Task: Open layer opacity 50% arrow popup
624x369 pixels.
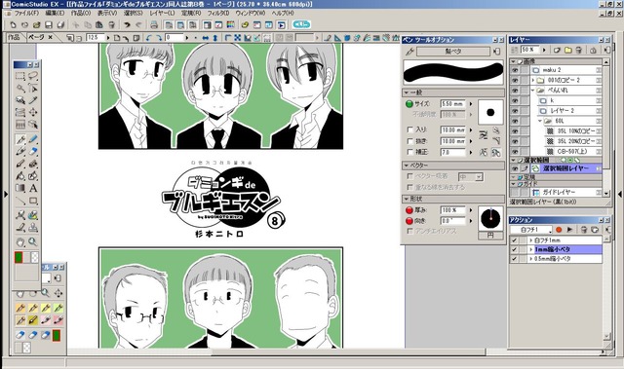Action: tap(544, 50)
